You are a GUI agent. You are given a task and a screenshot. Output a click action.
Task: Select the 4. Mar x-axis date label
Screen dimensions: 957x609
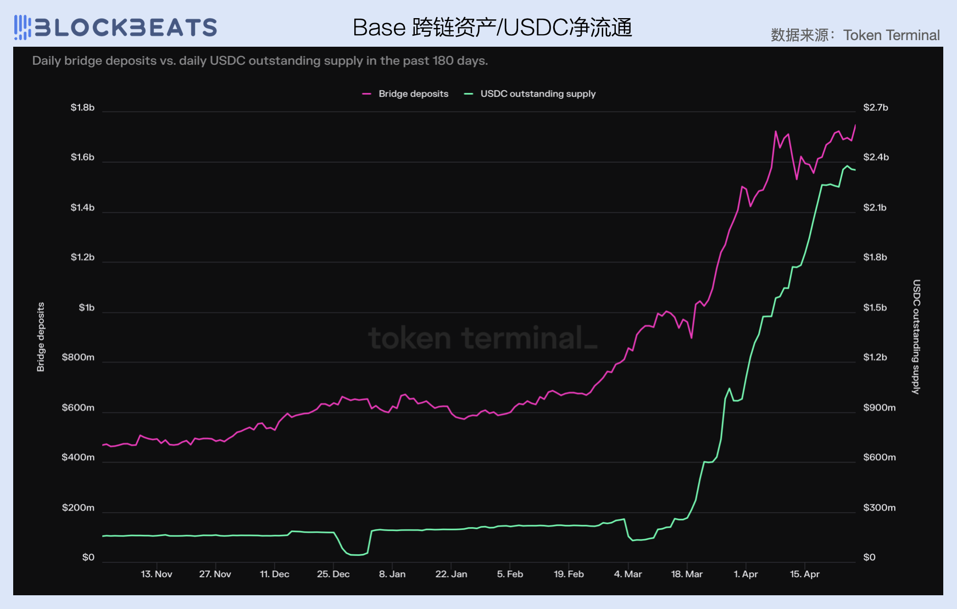click(627, 574)
